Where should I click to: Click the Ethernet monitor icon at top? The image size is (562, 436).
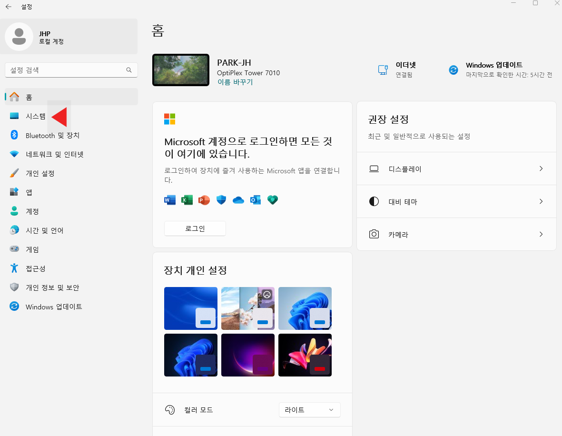[x=383, y=70]
